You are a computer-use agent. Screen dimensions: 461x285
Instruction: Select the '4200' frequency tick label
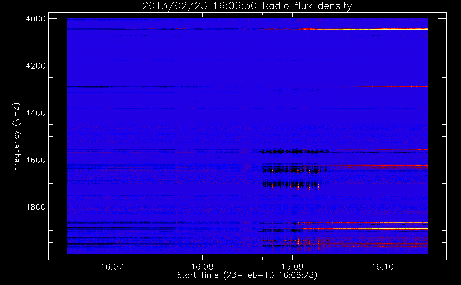coord(36,66)
